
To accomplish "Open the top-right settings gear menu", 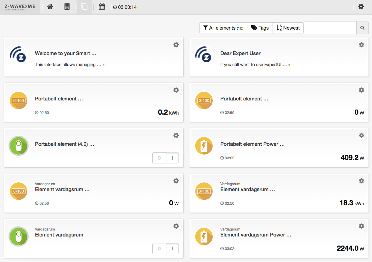I will 361,7.
